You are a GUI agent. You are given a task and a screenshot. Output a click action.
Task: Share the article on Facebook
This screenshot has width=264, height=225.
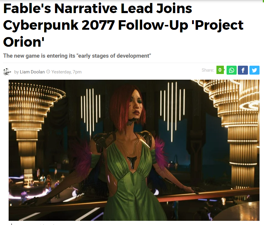[243, 70]
